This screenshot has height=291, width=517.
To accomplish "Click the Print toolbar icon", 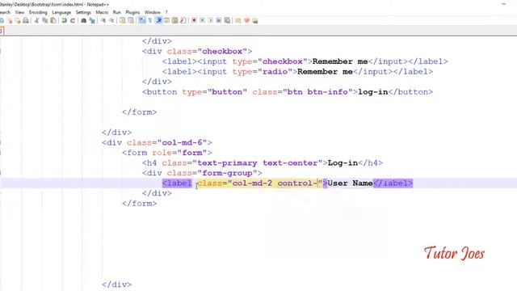I will pos(26,20).
